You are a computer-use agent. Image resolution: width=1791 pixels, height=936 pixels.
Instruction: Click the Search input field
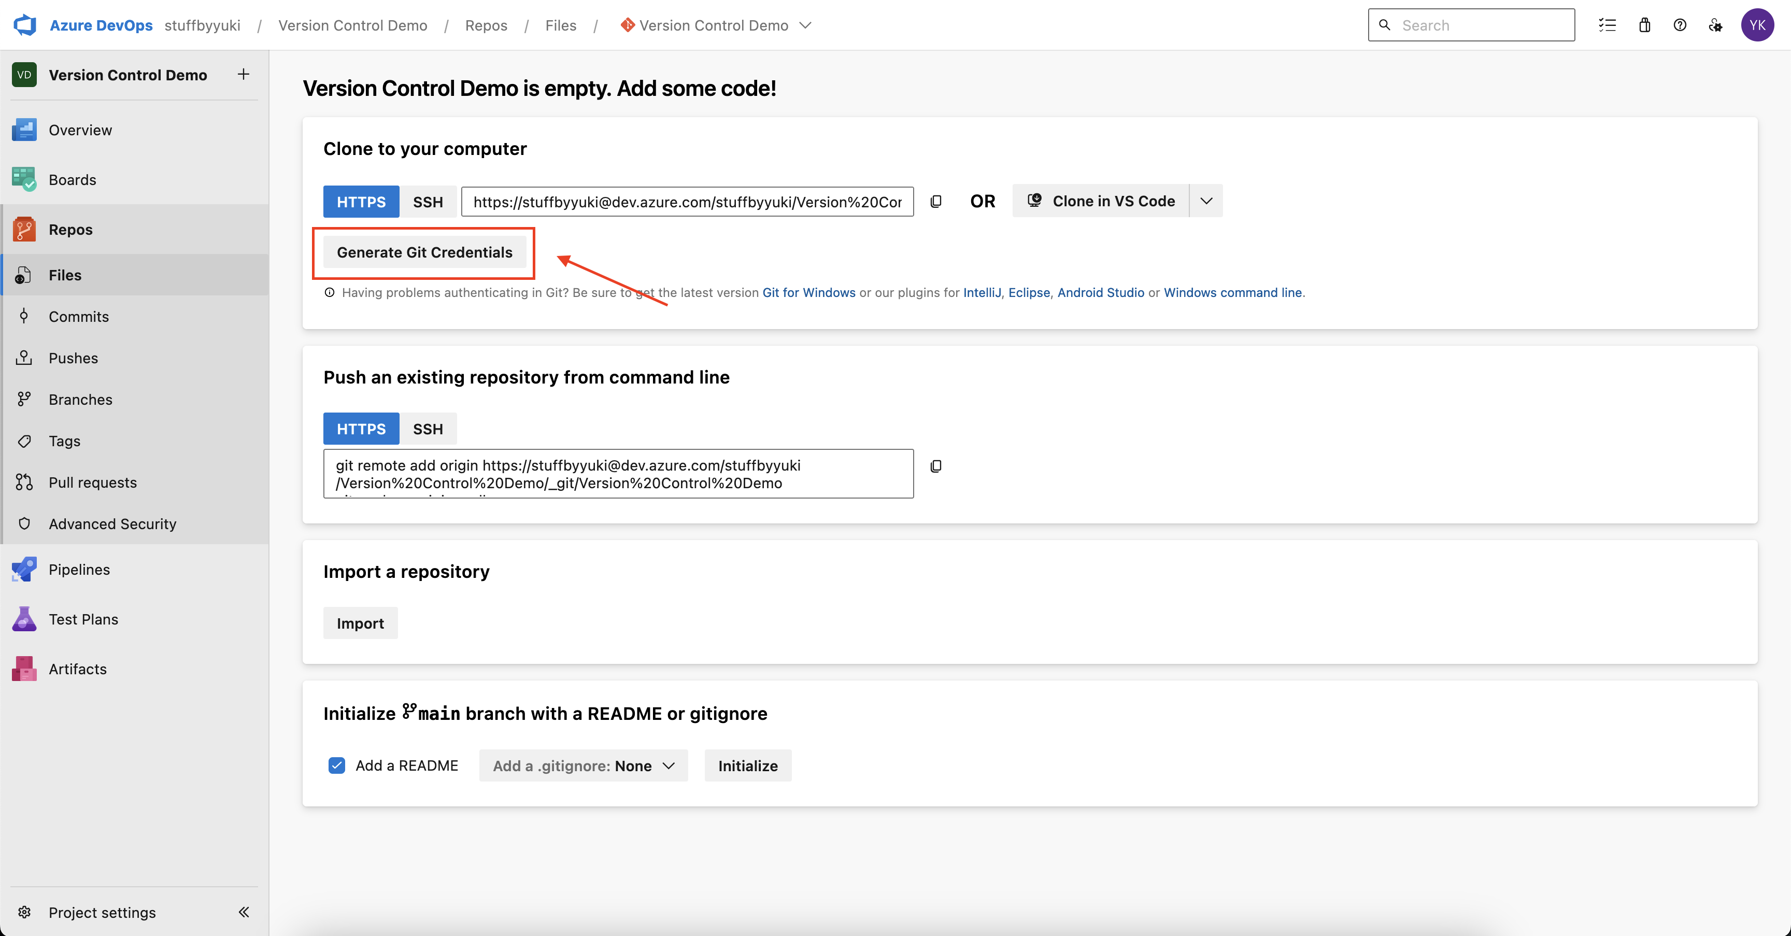click(x=1471, y=25)
